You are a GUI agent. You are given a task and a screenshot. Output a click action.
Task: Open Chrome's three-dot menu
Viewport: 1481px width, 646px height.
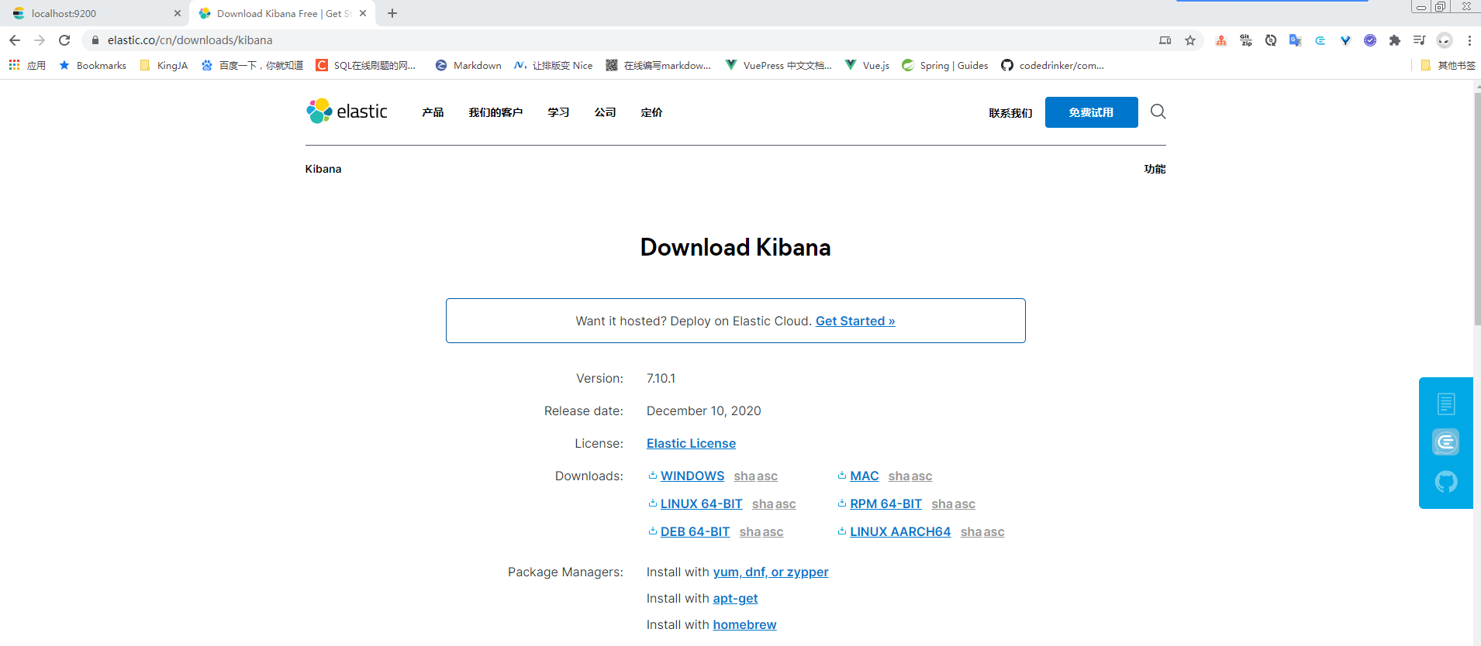[1469, 40]
